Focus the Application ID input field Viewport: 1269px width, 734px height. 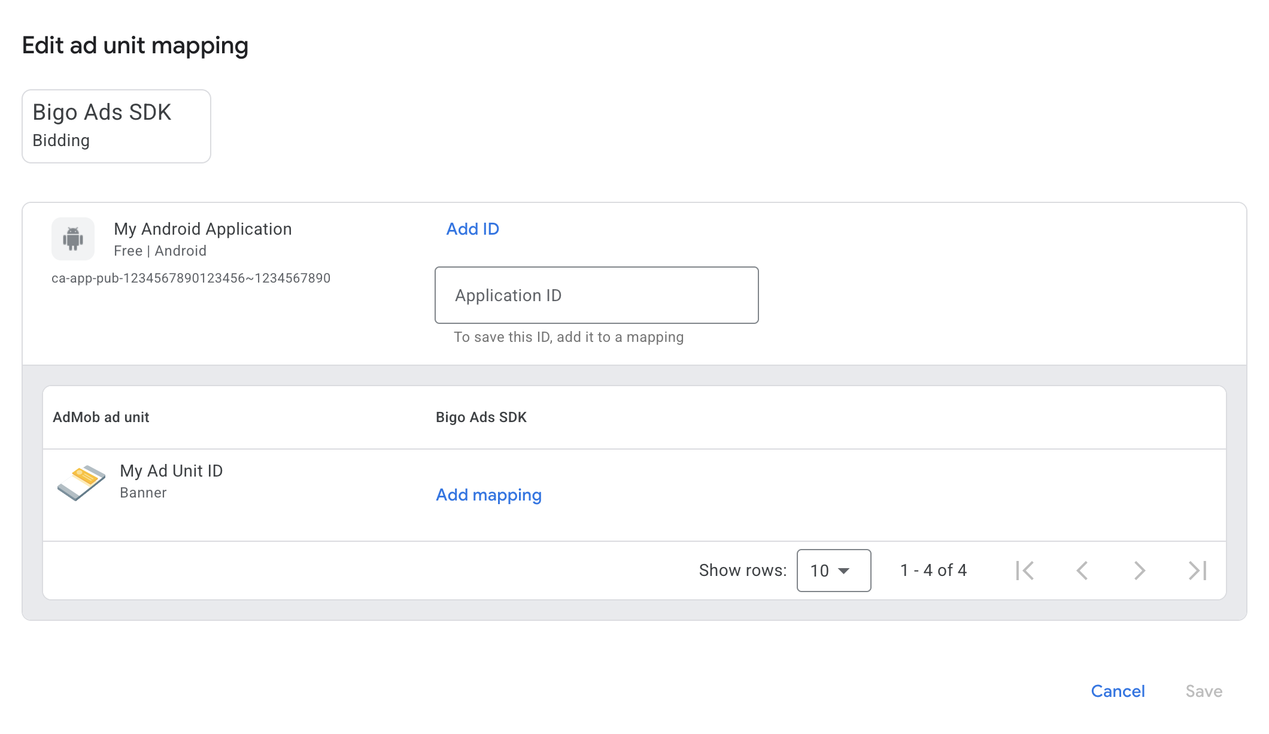pyautogui.click(x=597, y=295)
